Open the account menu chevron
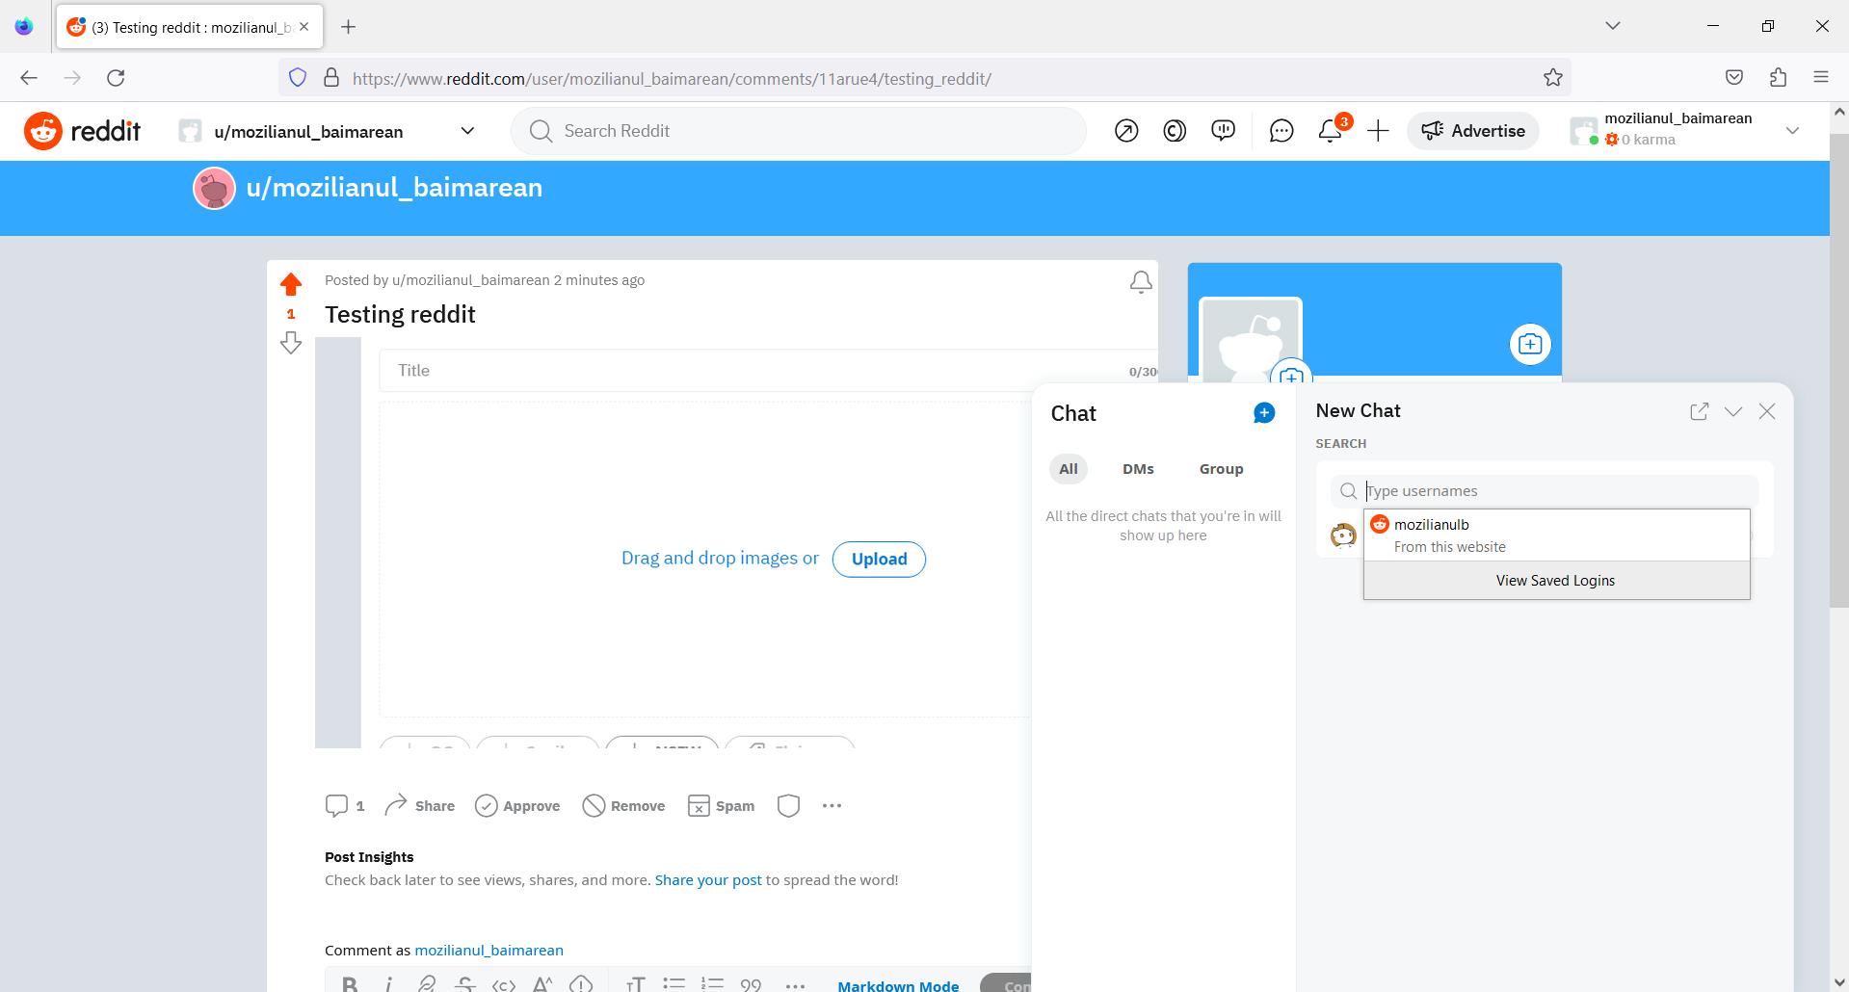The width and height of the screenshot is (1849, 992). tap(1793, 131)
